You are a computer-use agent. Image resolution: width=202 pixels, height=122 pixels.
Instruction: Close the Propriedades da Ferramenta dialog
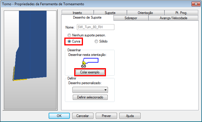[196, 4]
